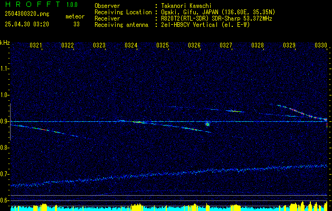Click the meteor count value 33
332x211 pixels.
coord(77,24)
